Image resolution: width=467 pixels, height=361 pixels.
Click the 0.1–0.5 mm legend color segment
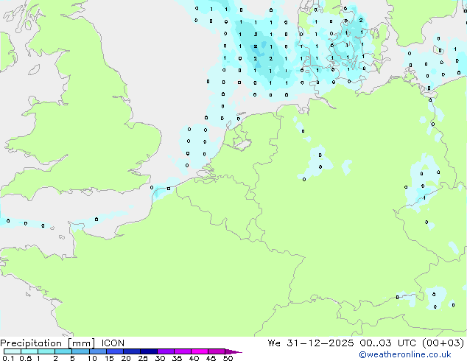[x=13, y=351]
